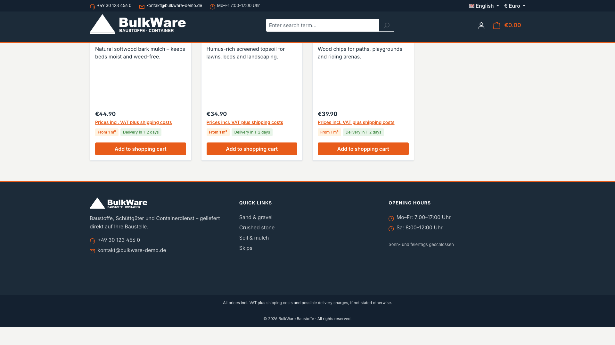Click the OPENING HOURS heading
615x345 pixels.
409,203
